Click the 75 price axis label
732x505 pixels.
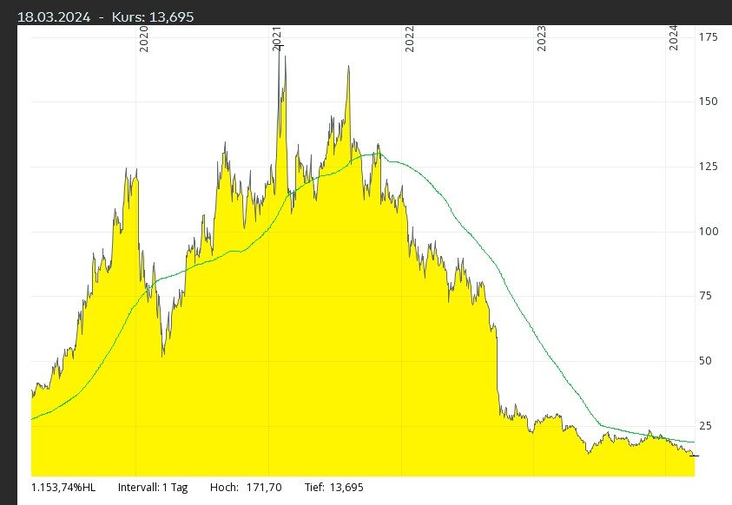point(707,296)
